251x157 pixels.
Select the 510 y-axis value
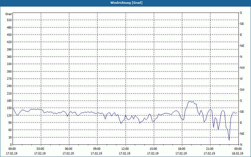click(x=9, y=20)
